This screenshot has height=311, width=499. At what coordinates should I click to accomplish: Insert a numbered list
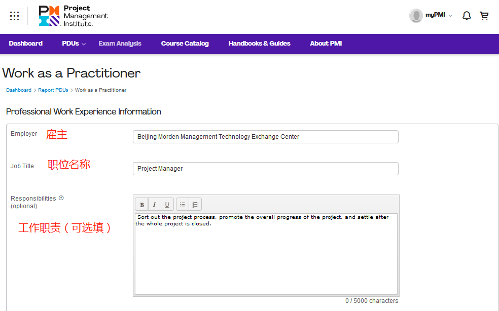point(195,205)
